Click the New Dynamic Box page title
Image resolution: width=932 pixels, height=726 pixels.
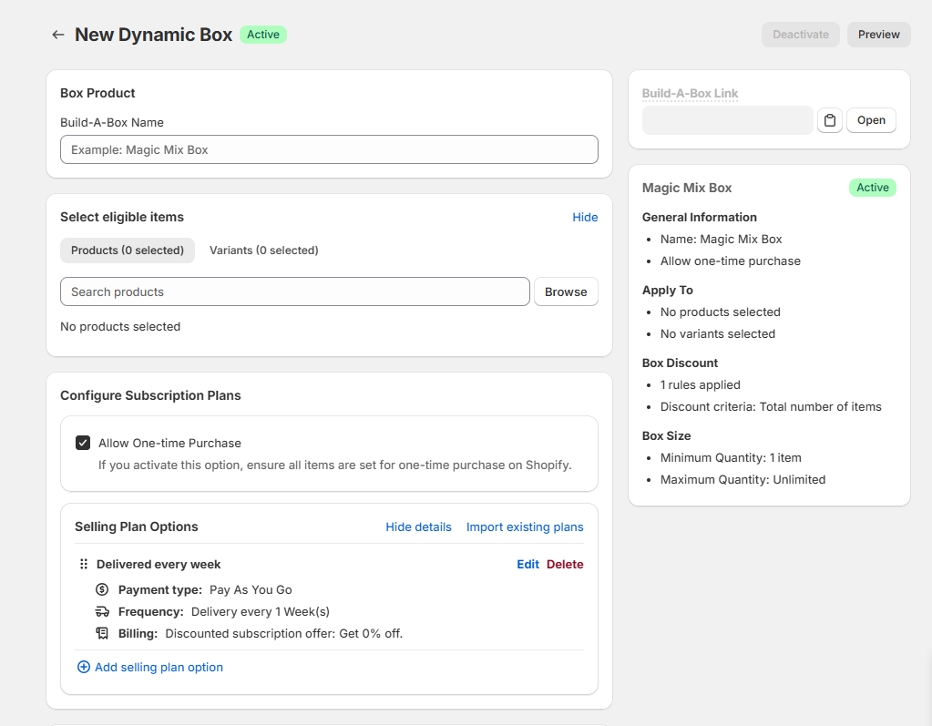[153, 35]
